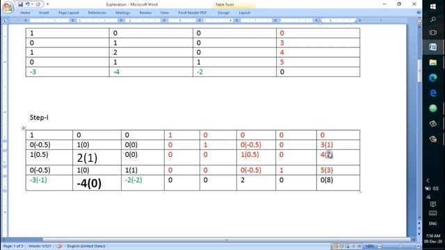Open the Insert ribbon tab
Viewport: 445px width, 250px height.
pos(44,12)
